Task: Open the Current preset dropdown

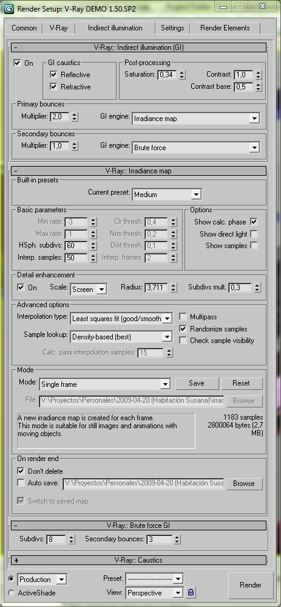Action: (x=166, y=195)
